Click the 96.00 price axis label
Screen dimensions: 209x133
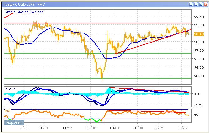198,76
